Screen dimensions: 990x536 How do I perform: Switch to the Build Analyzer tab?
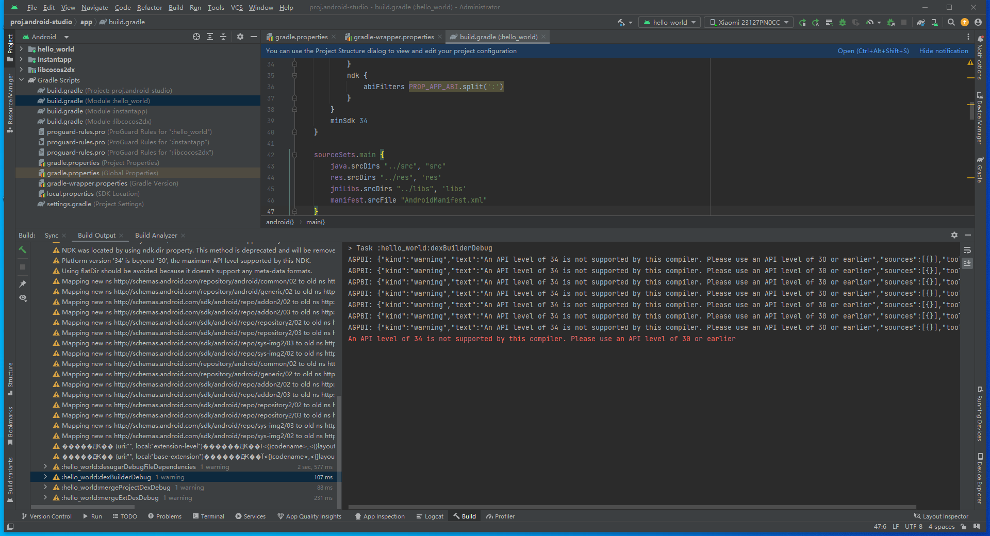pos(156,236)
